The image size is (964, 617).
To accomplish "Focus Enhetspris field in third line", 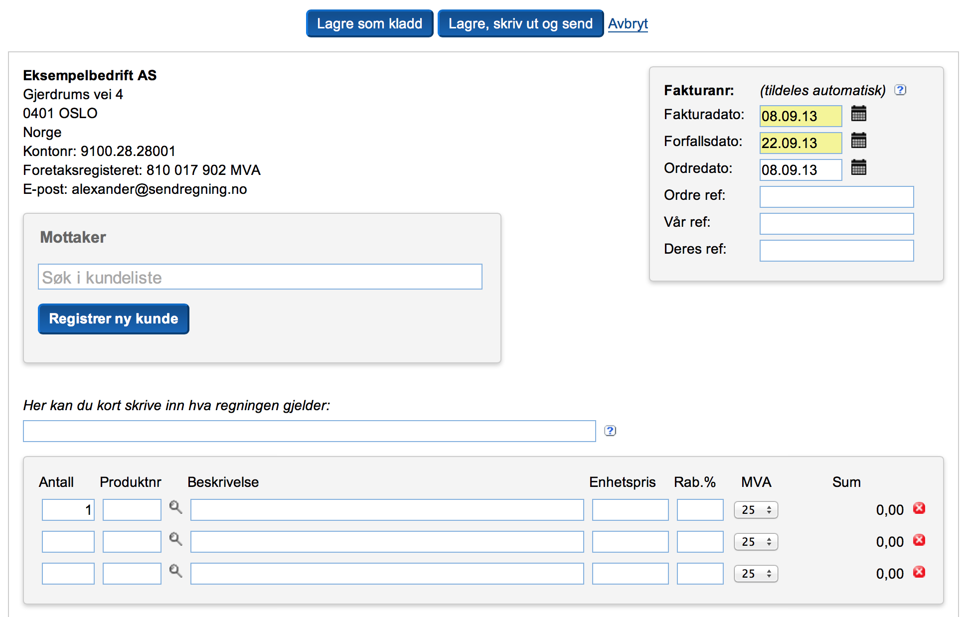I will 631,574.
